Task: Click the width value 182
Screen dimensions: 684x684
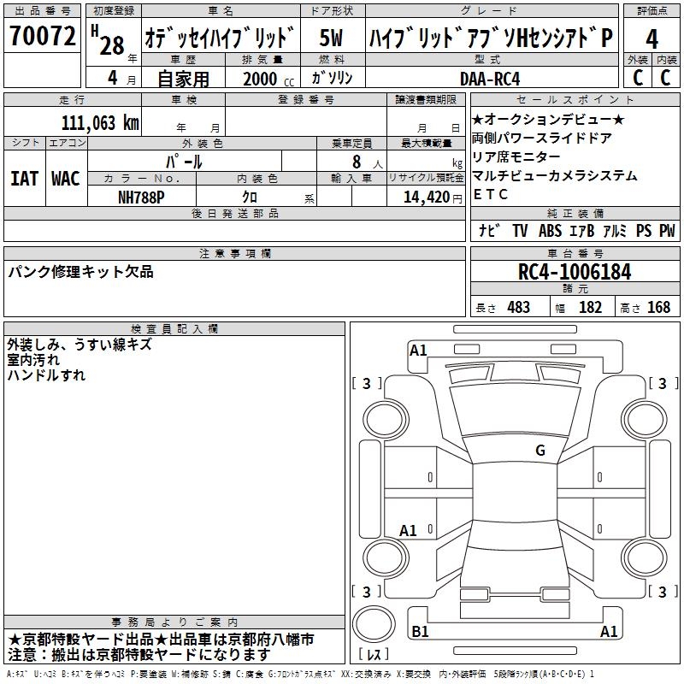Action: tap(590, 307)
